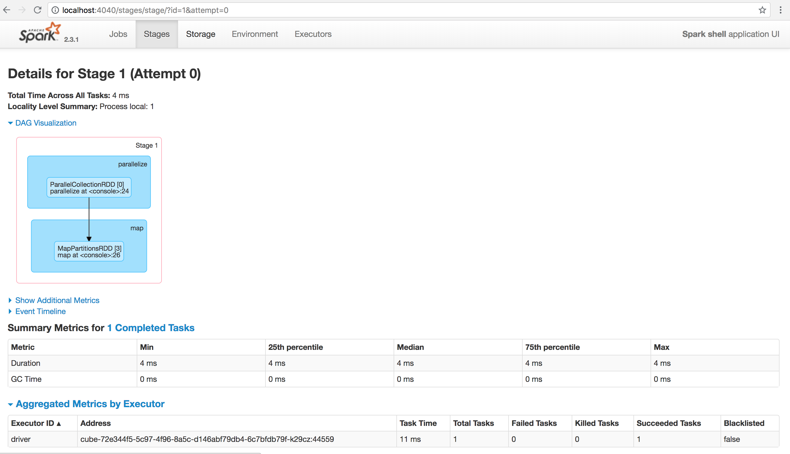The height and width of the screenshot is (454, 790).
Task: Open the Executors tab
Action: click(313, 34)
